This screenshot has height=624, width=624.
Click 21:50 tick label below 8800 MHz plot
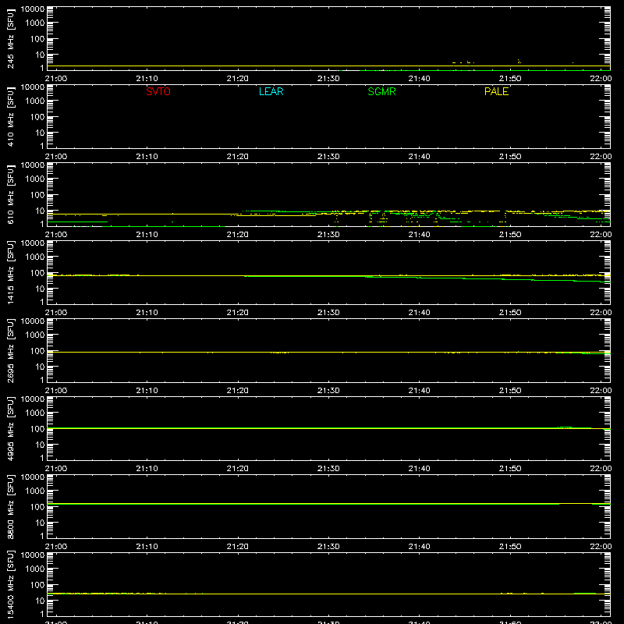point(510,547)
